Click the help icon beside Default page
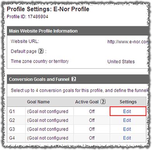Viewport: 152px width, 150px height. click(41, 51)
